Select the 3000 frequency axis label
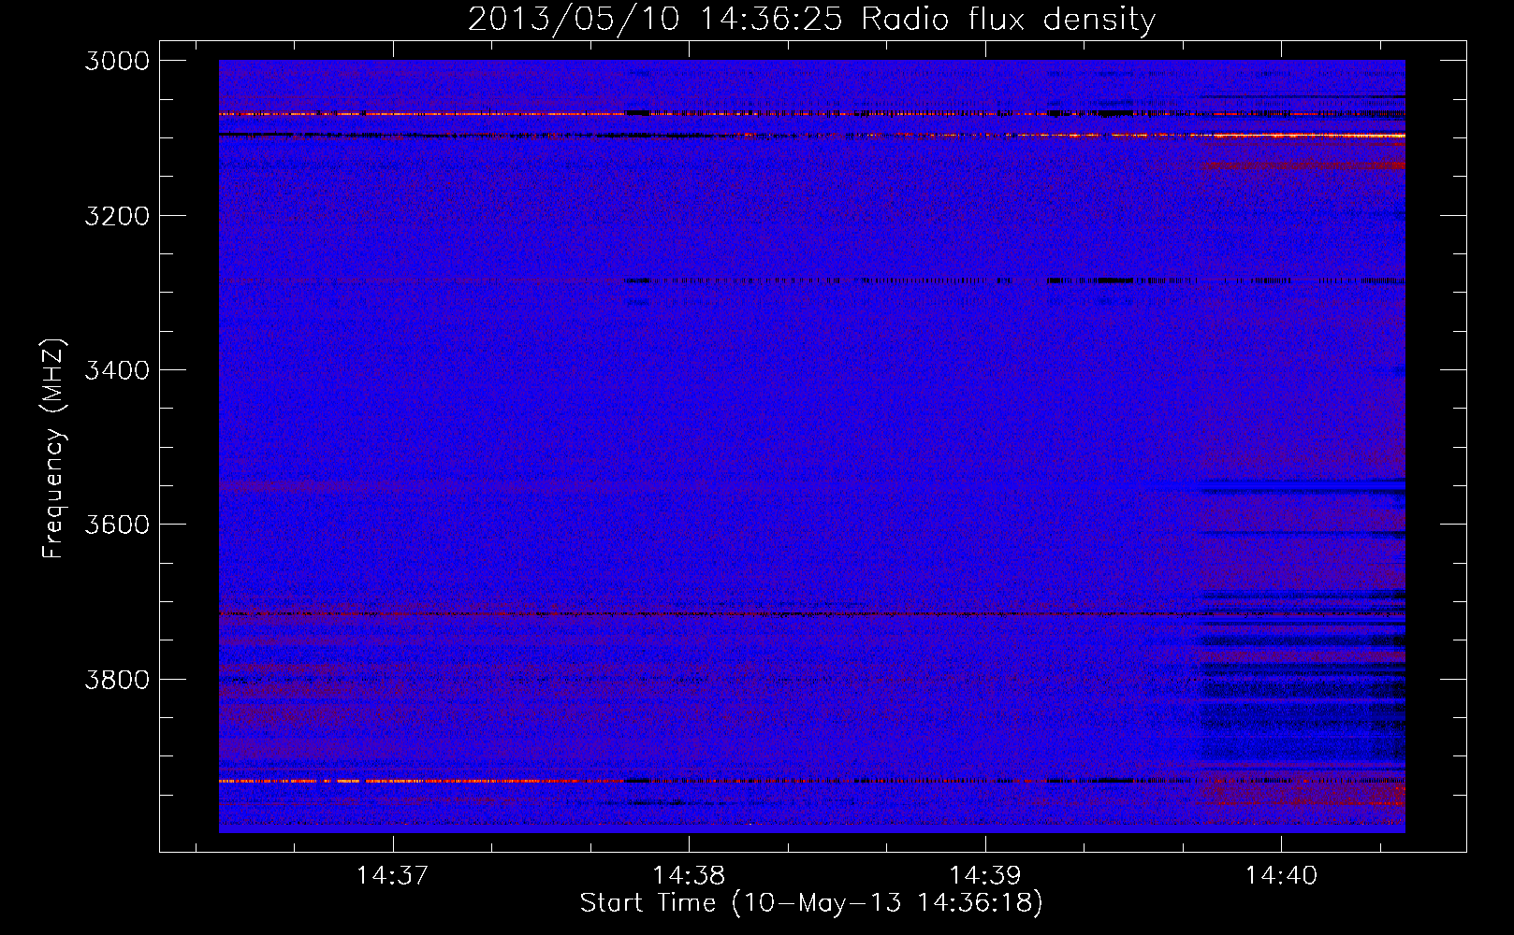This screenshot has height=935, width=1514. [x=117, y=61]
